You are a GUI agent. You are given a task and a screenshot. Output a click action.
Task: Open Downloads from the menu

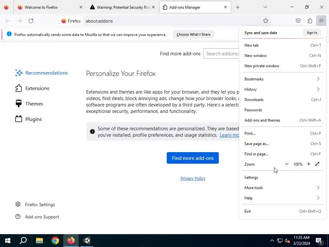[x=283, y=100]
